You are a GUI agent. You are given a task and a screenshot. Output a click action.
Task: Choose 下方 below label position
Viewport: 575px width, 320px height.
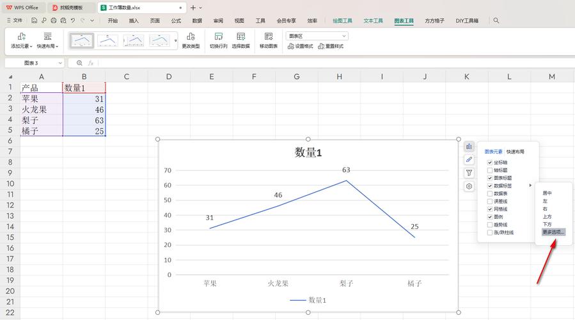point(547,224)
